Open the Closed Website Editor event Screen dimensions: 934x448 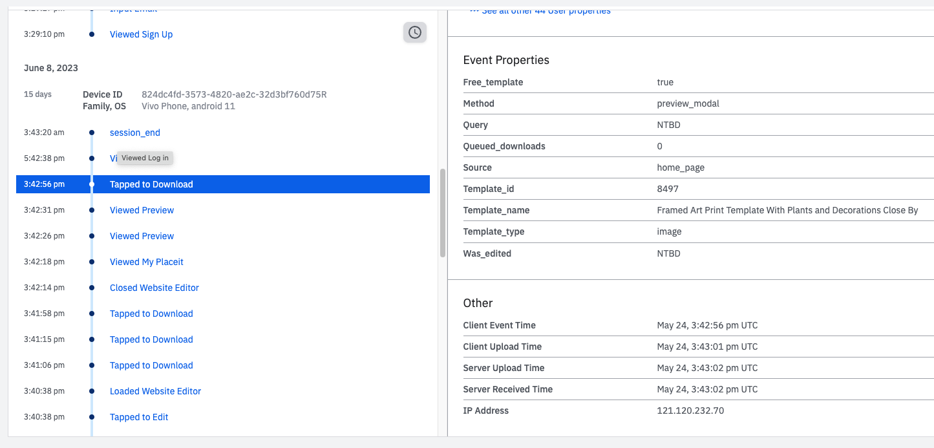coord(154,288)
